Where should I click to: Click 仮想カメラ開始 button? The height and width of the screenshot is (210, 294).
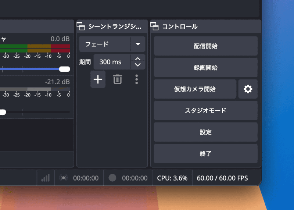click(x=195, y=89)
